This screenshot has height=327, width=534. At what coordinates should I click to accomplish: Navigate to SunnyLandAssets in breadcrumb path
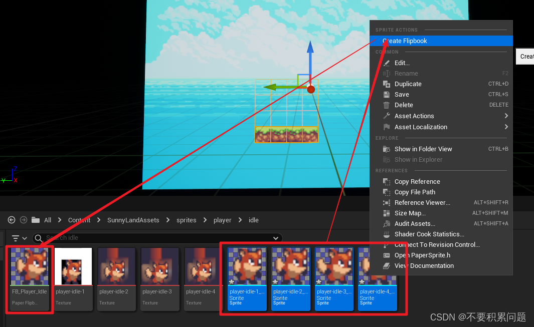pyautogui.click(x=133, y=220)
